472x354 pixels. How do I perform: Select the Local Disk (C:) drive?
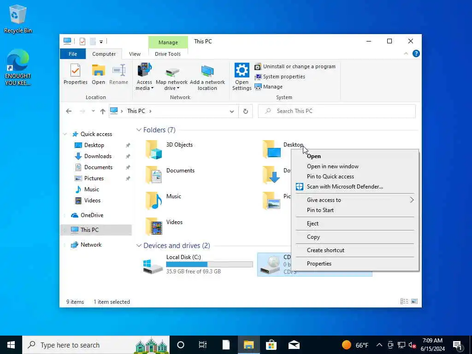[198, 264]
